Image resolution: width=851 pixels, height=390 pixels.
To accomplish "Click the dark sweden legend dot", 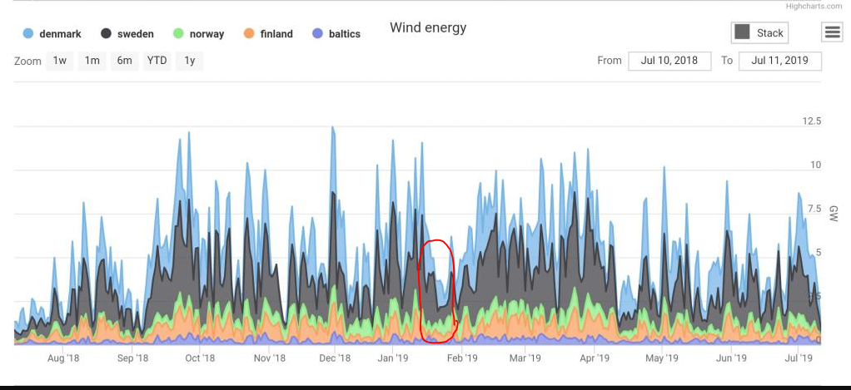I will [x=106, y=33].
